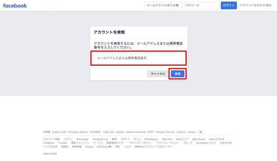Viewport: 277px width, 161px height.
Task: Open Instagram link in footer
Action: [x=49, y=143]
